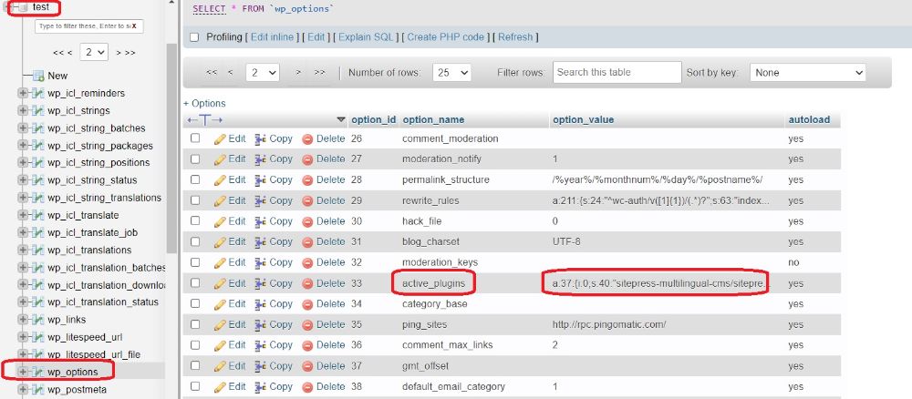Check the row checkbox for ping_sites

[x=195, y=324]
